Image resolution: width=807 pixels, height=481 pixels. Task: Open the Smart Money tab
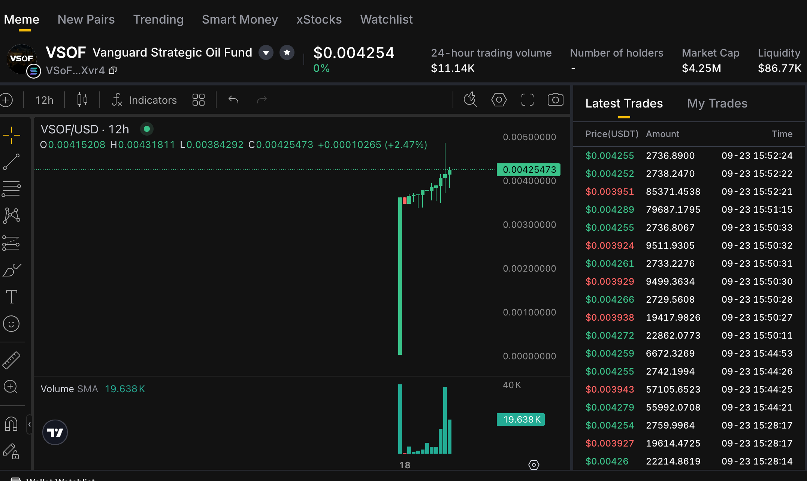pos(240,19)
